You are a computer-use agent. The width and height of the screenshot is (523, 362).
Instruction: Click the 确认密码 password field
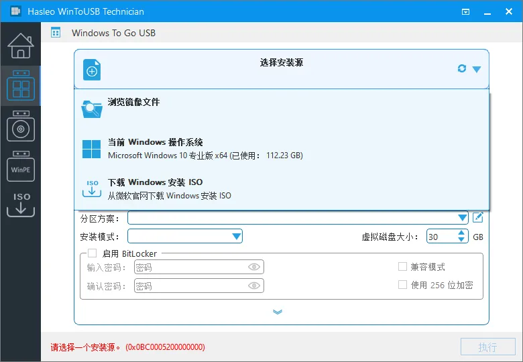click(198, 286)
